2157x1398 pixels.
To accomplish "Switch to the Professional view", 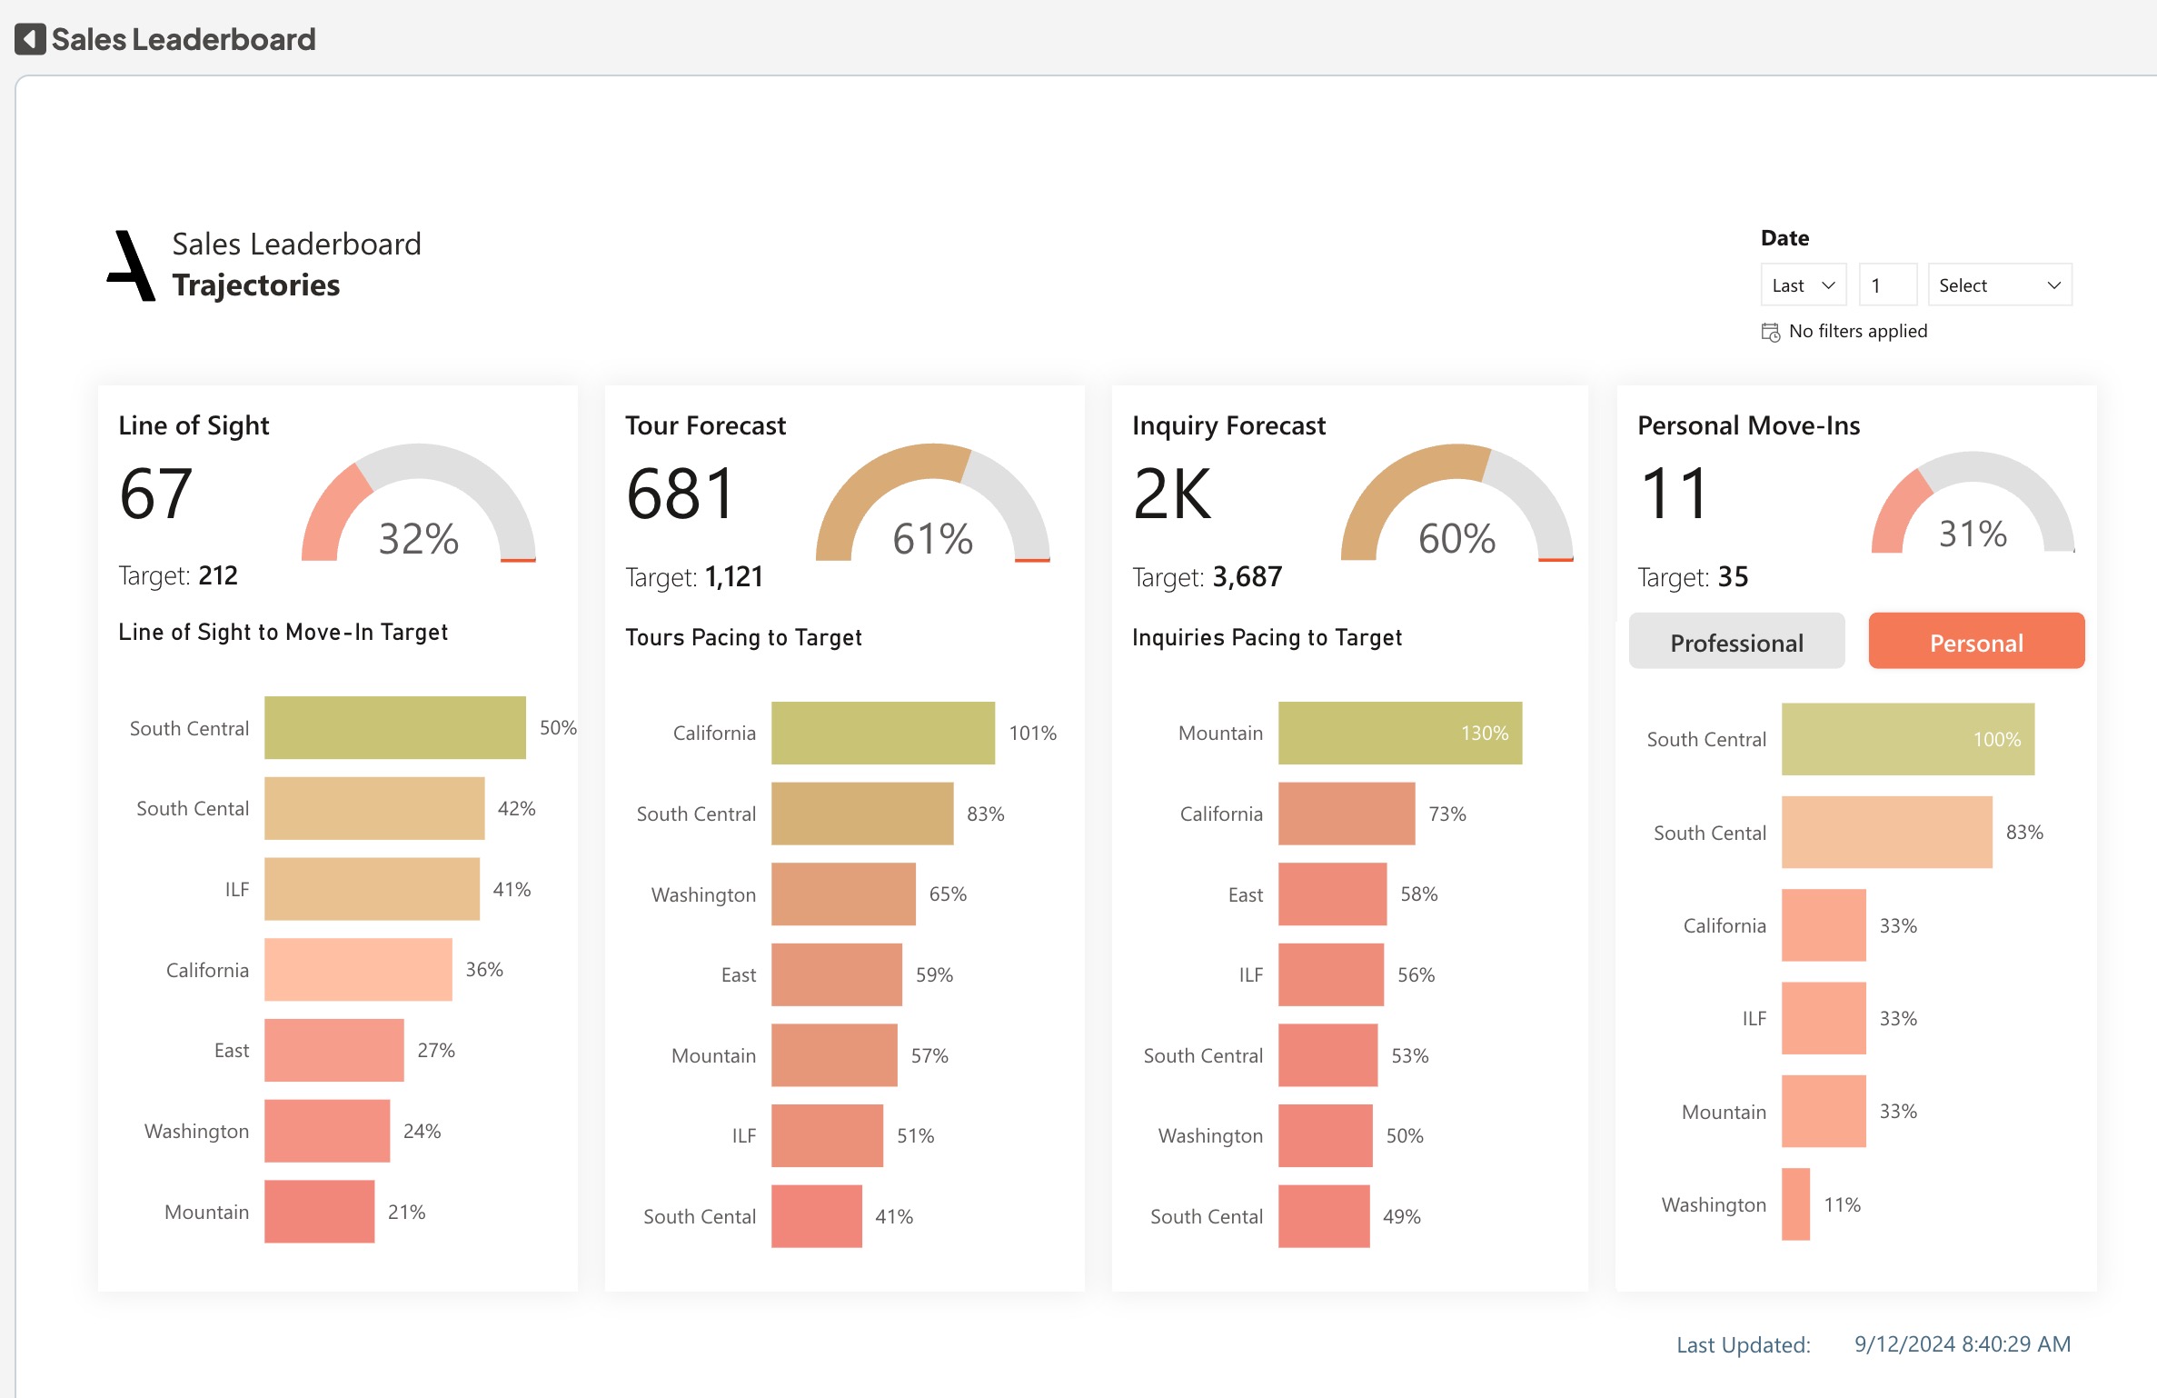I will (x=1736, y=642).
